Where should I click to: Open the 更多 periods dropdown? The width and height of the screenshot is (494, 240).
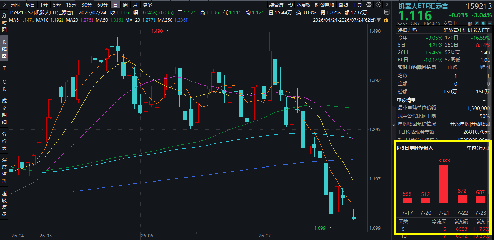coord(148,5)
